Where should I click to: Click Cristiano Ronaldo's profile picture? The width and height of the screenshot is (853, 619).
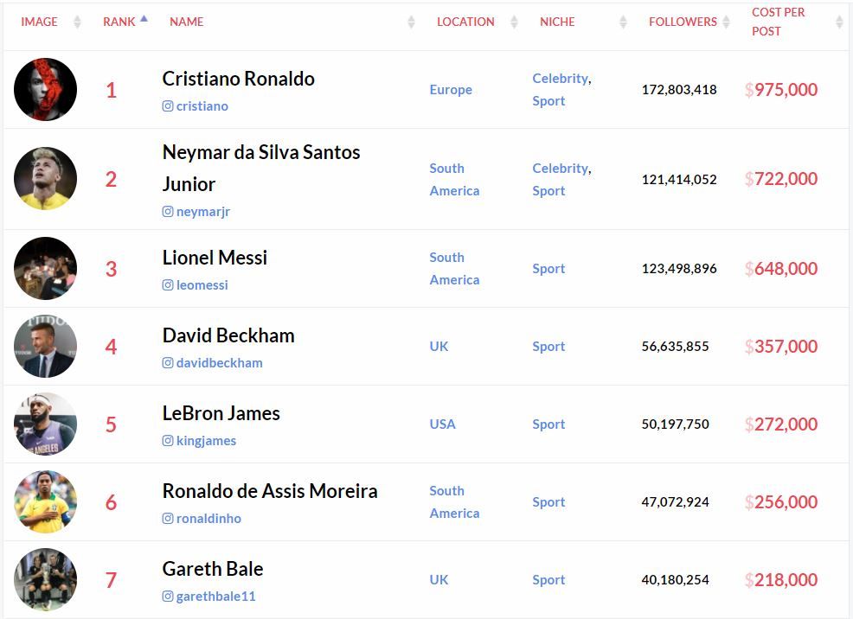pos(45,89)
